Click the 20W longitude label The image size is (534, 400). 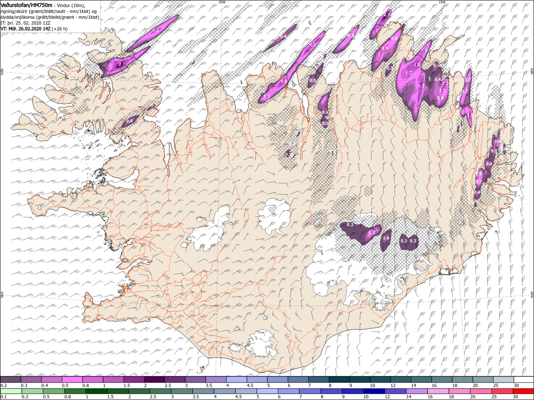[222, 2]
